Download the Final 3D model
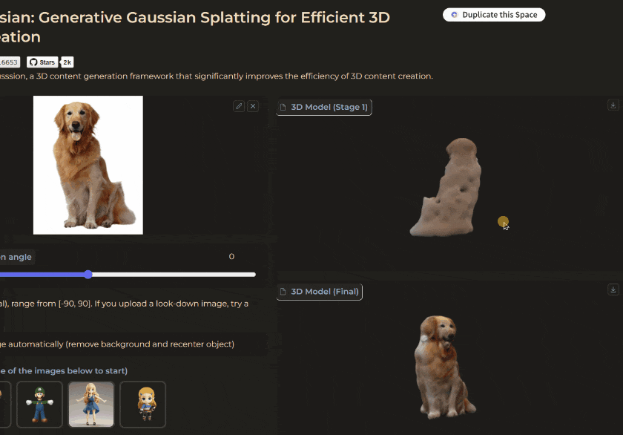The width and height of the screenshot is (623, 435). 613,290
